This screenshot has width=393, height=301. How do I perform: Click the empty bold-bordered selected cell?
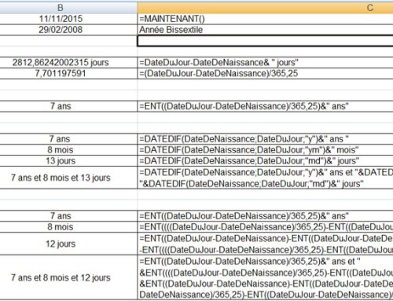(x=265, y=41)
